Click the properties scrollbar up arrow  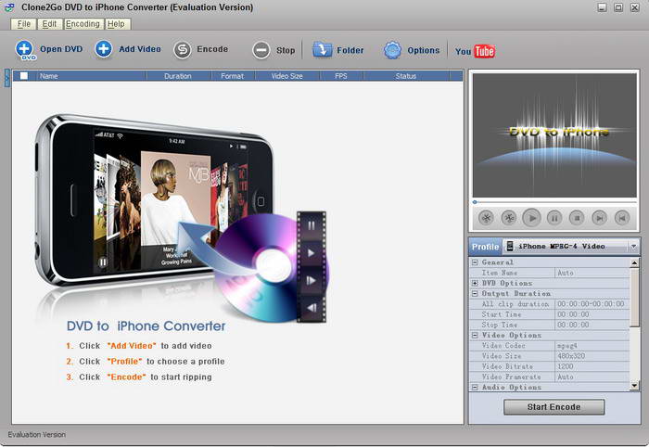click(634, 262)
